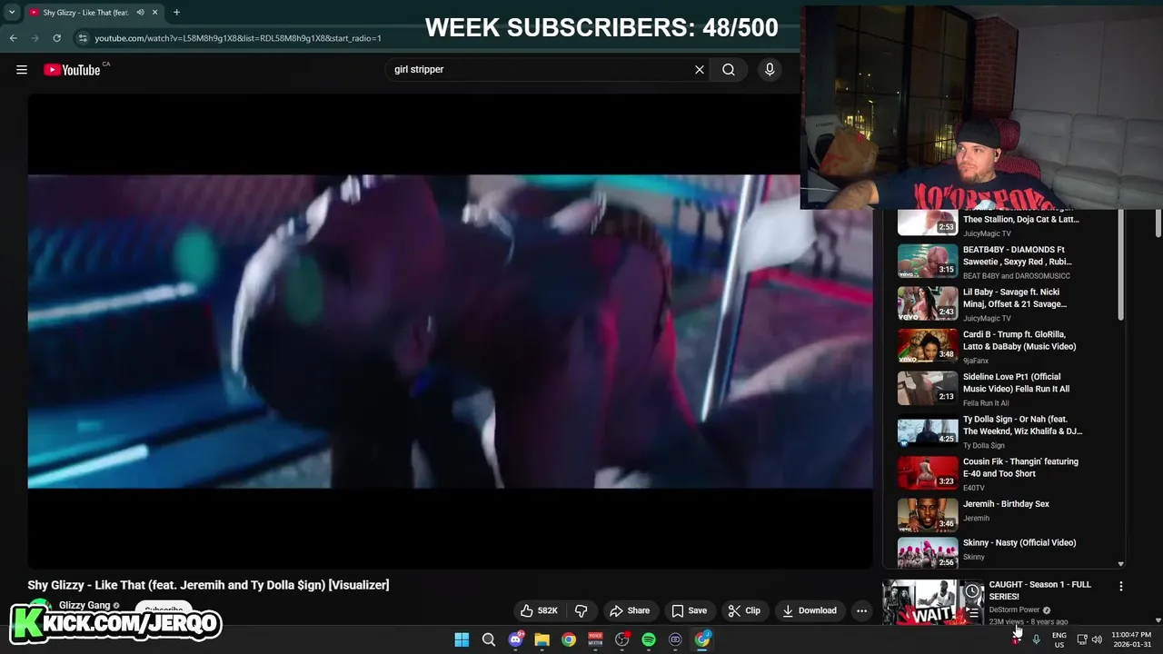Select the YouTube URL in the address bar
The image size is (1163, 654).
click(238, 38)
